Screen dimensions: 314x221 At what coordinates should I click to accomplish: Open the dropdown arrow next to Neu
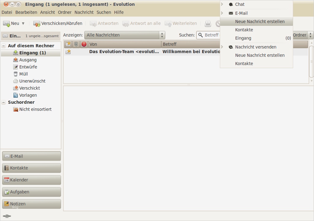23,23
